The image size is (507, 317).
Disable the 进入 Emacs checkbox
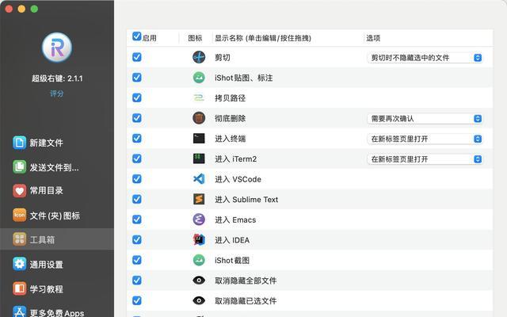[x=137, y=220]
